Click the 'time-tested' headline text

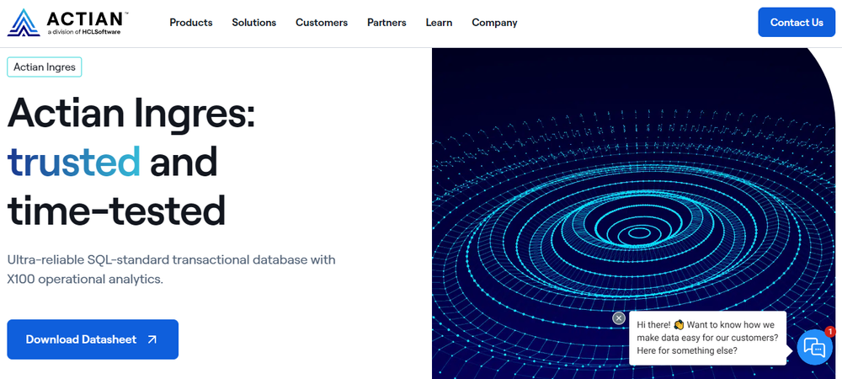click(x=116, y=211)
